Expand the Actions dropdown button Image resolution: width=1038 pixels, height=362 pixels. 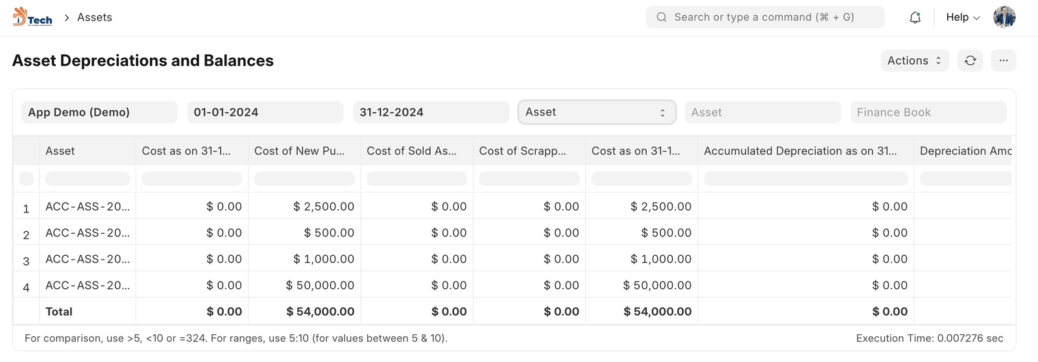pos(914,60)
